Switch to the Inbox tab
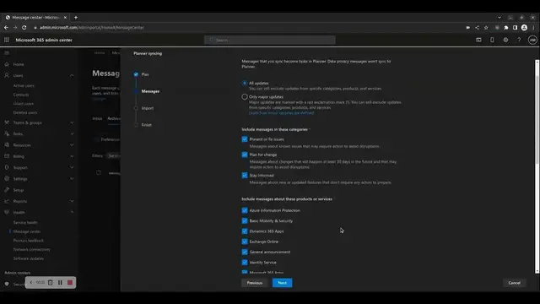The height and width of the screenshot is (304, 540). click(x=97, y=118)
